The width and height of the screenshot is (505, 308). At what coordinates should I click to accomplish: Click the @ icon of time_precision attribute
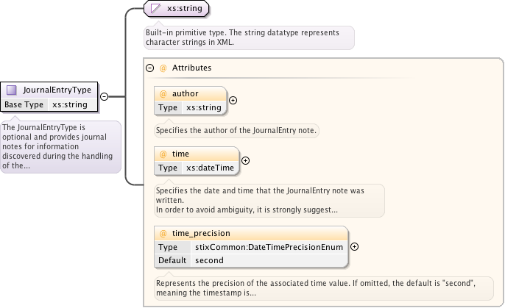coord(163,233)
